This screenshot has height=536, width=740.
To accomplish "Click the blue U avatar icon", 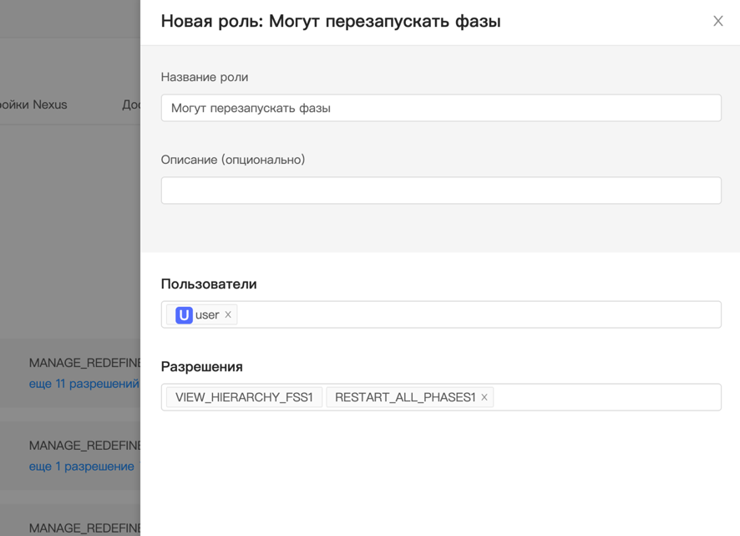I will click(x=184, y=315).
